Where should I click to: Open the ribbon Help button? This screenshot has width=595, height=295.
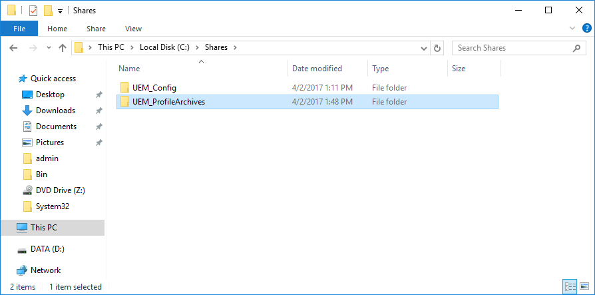(x=585, y=29)
